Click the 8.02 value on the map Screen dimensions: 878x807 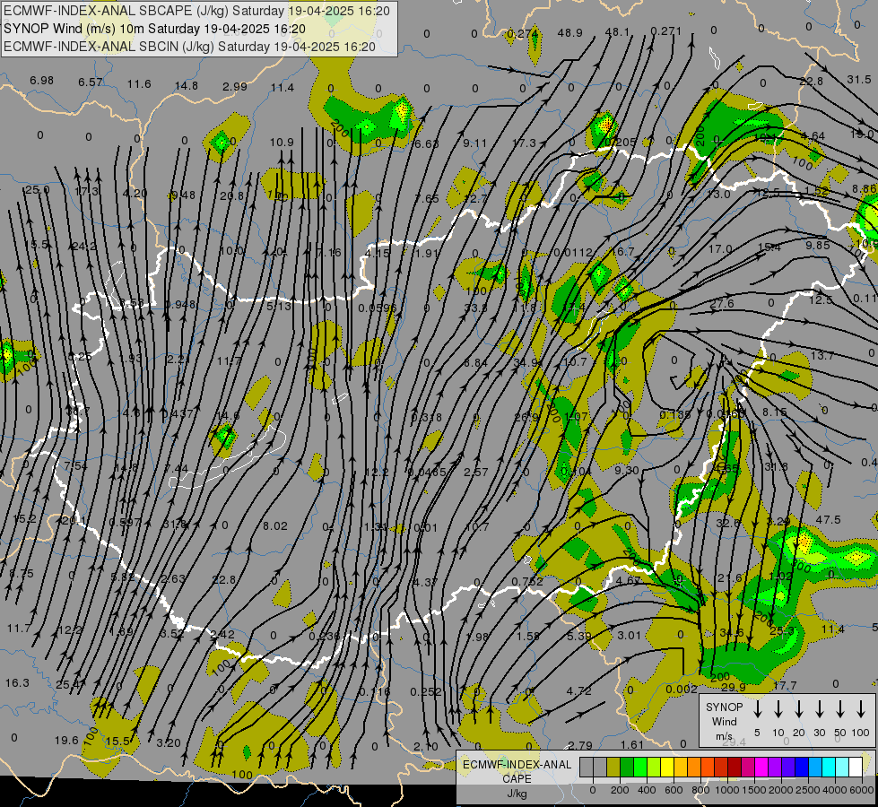click(x=275, y=525)
